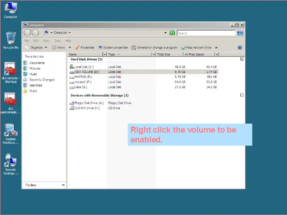Collapse the Hard Disk Drives group
Viewport: 287px width, 215px height.
(x=242, y=59)
